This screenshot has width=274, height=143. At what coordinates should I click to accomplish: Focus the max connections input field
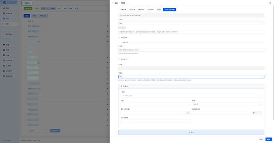(155, 121)
